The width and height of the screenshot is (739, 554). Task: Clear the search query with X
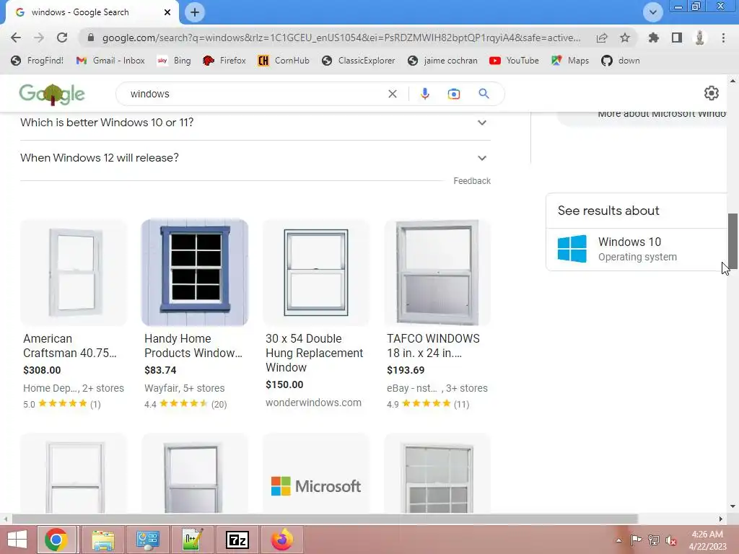(392, 94)
